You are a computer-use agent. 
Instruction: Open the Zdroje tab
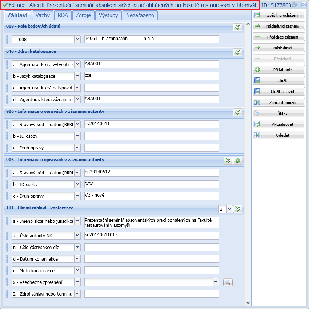[84, 15]
